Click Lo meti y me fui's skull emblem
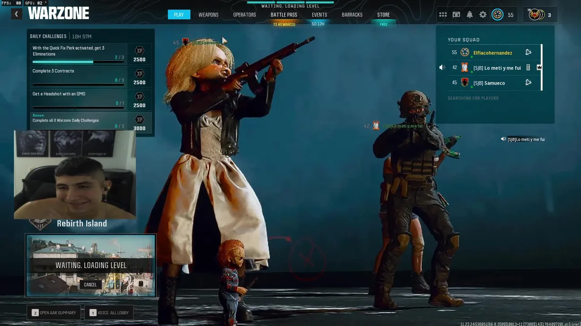Viewport: 581px width, 326px height. click(465, 67)
